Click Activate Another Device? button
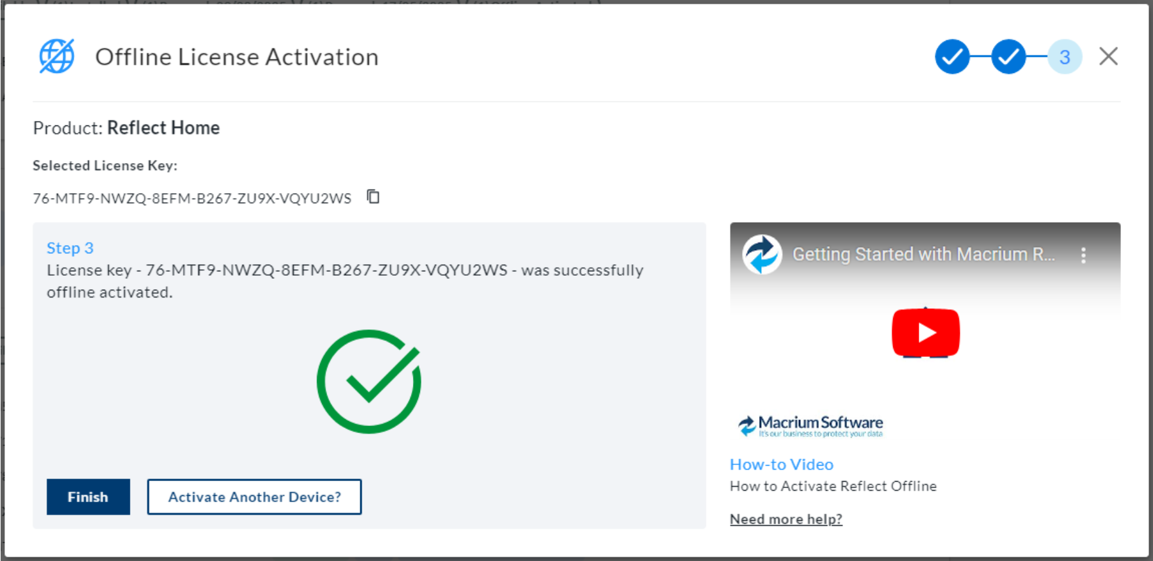 pyautogui.click(x=254, y=496)
